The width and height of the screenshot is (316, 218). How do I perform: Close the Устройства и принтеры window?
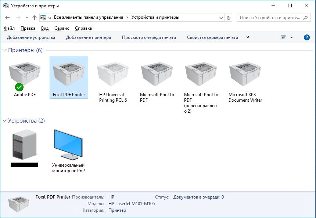306,6
